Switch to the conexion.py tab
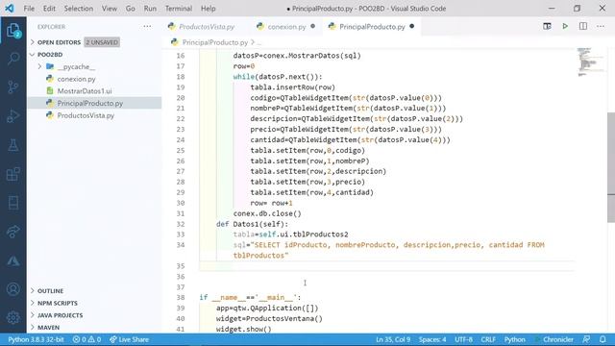The image size is (615, 346). pyautogui.click(x=286, y=27)
